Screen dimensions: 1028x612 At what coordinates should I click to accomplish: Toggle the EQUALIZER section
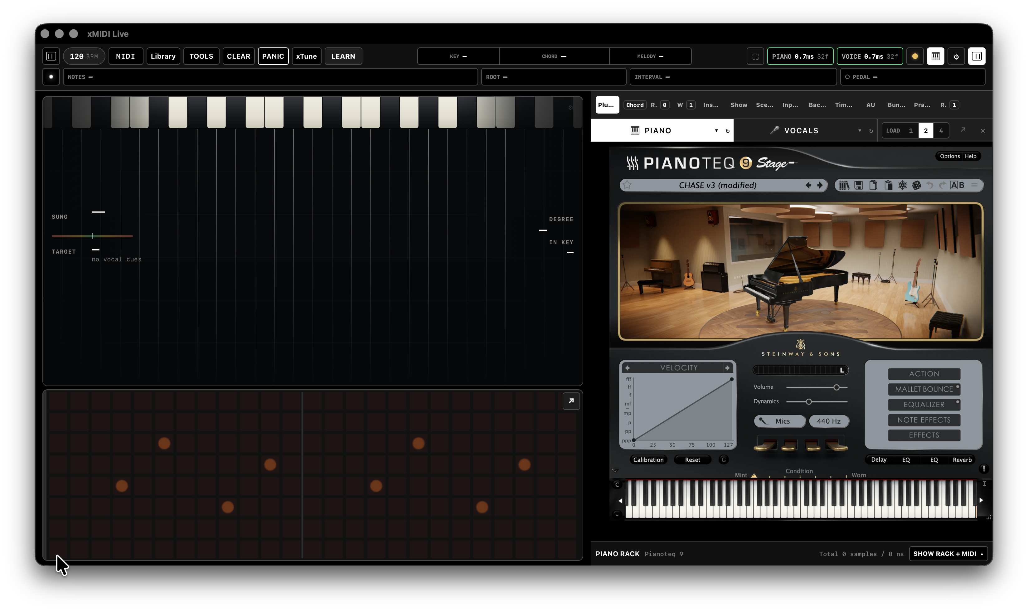924,405
